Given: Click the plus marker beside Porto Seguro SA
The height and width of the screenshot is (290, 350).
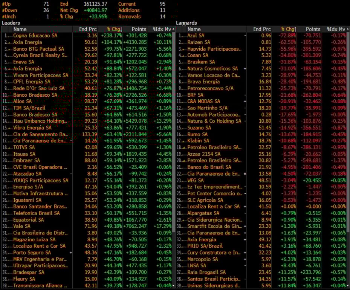Looking at the screenshot, I should point(71,253).
